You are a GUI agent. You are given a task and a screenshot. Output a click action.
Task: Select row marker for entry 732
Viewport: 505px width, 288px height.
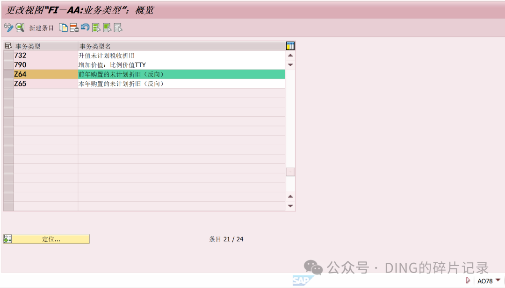coord(8,55)
